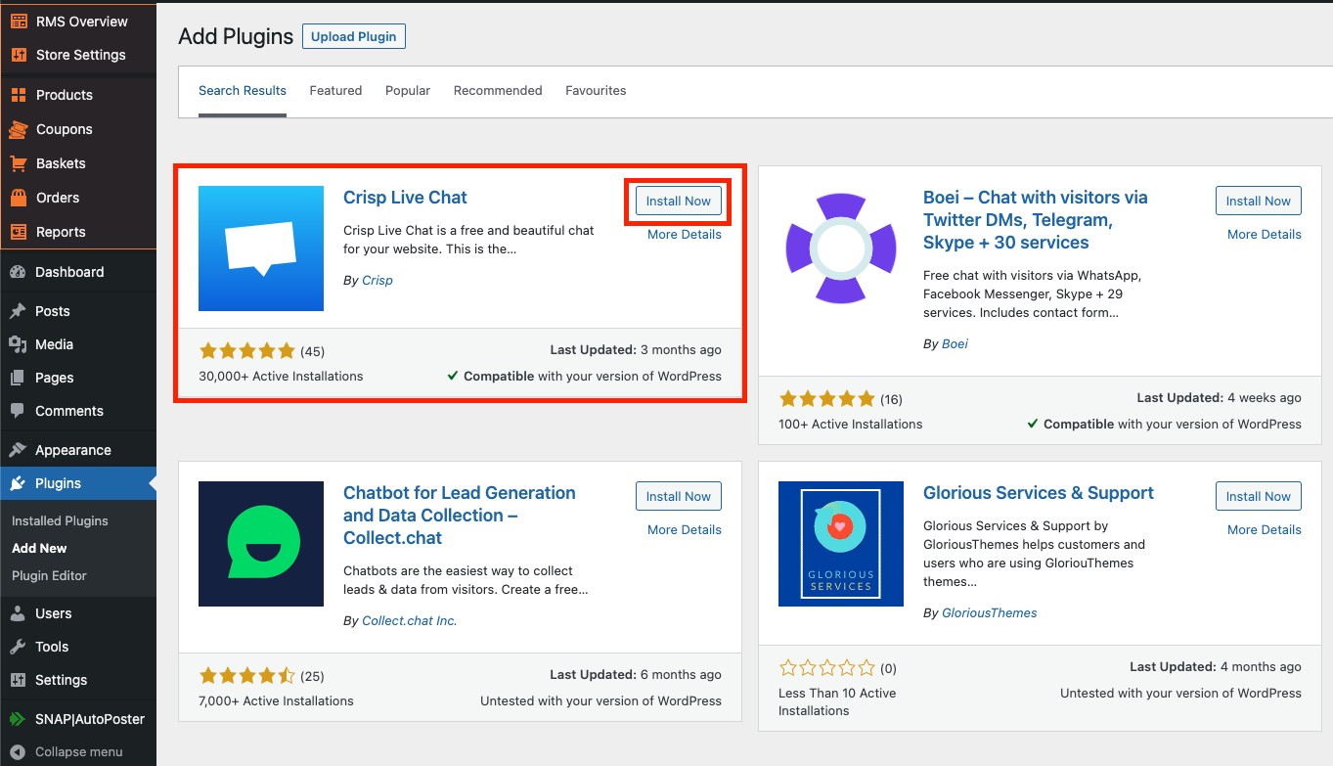Click the Orders bag icon
This screenshot has height=766, width=1333.
(18, 198)
